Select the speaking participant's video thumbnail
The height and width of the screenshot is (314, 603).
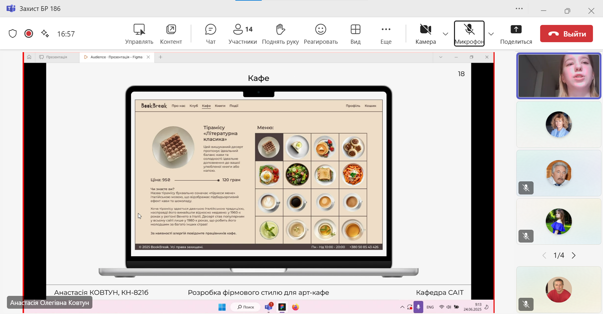click(x=558, y=76)
